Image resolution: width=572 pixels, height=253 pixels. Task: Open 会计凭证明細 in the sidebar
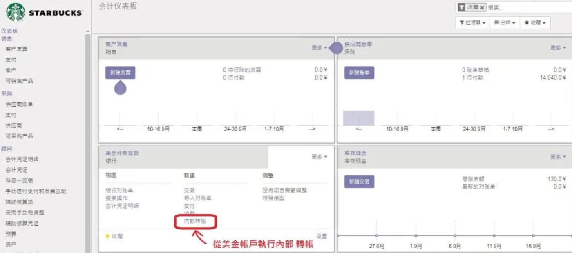[22, 159]
